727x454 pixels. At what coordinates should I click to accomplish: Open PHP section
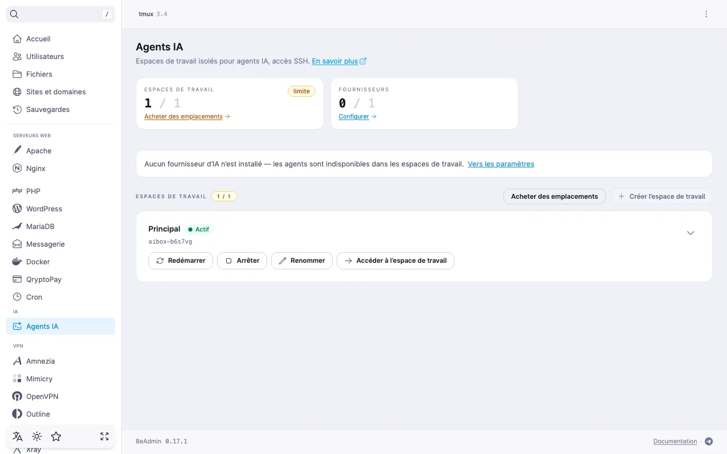[61, 191]
